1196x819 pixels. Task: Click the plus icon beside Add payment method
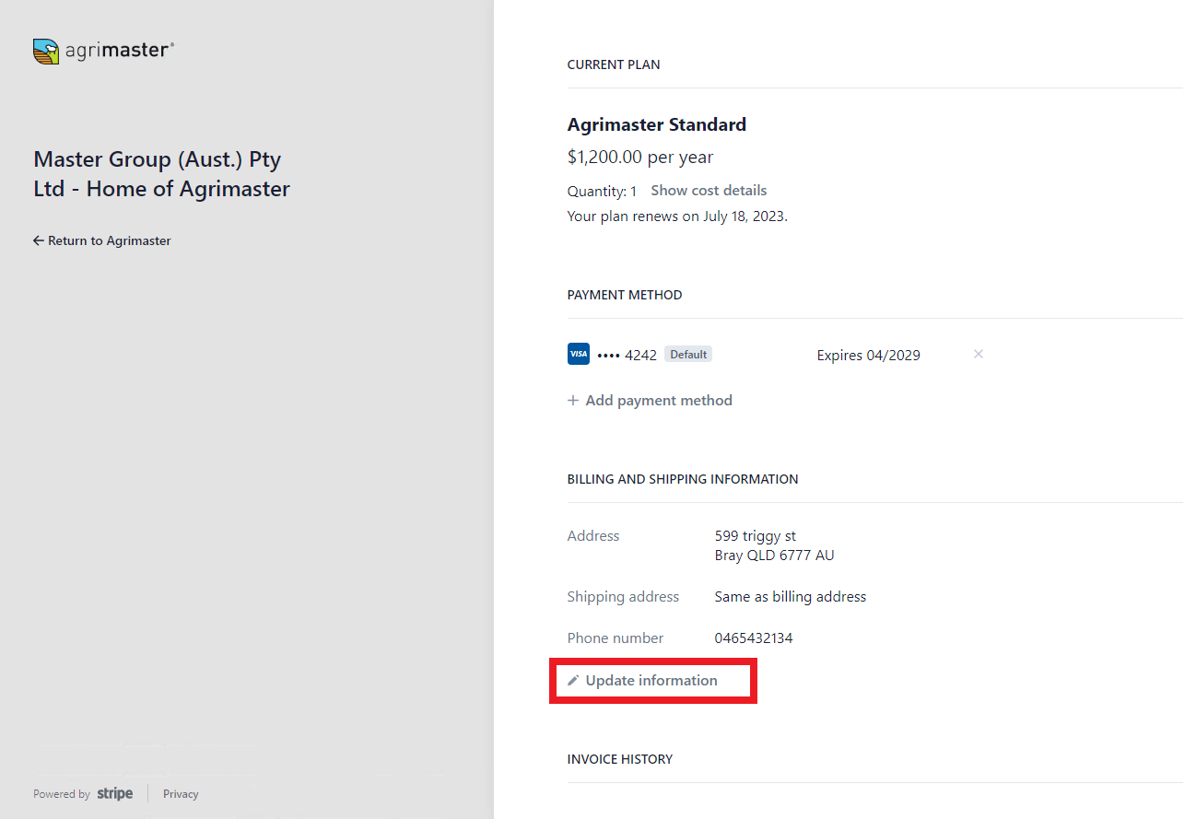click(573, 400)
